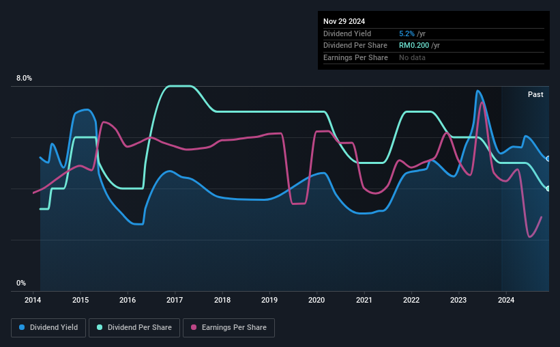The height and width of the screenshot is (347, 560).
Task: Click the teal Dividend Per Share legend dot
Action: point(100,327)
